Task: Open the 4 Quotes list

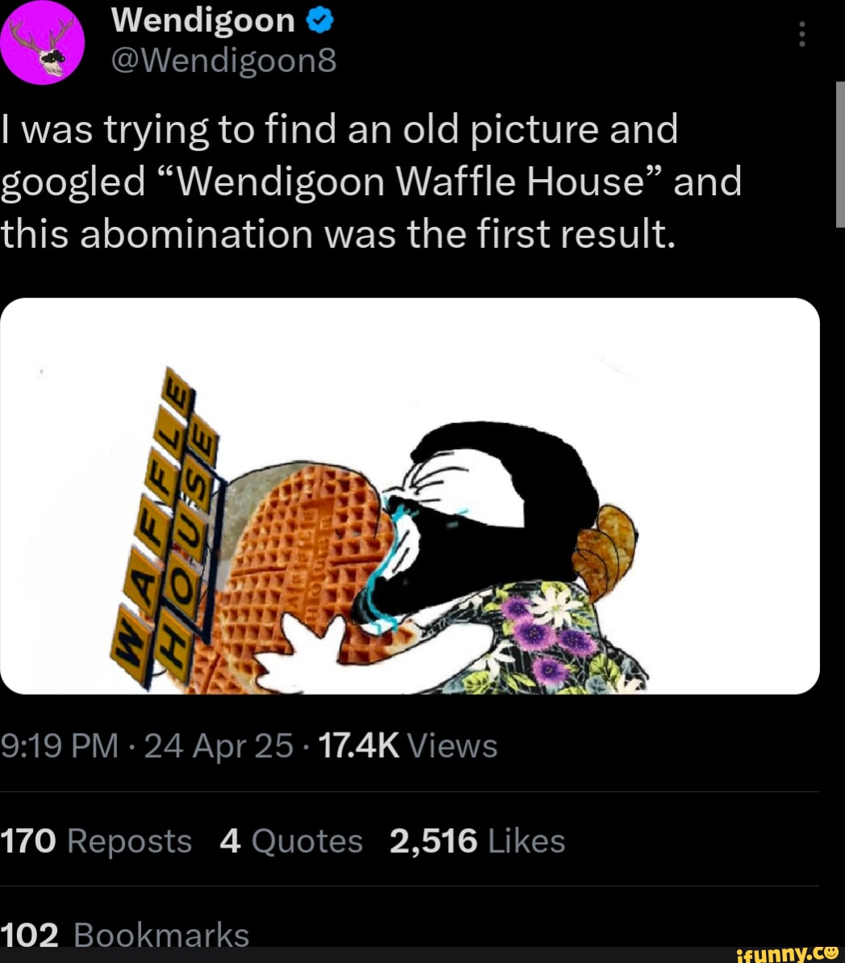Action: coord(291,841)
